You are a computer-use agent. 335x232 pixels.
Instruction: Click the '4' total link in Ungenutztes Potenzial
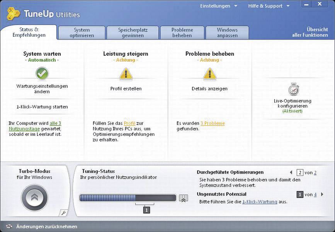point(315,194)
